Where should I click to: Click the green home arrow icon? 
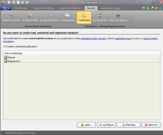click(x=148, y=8)
